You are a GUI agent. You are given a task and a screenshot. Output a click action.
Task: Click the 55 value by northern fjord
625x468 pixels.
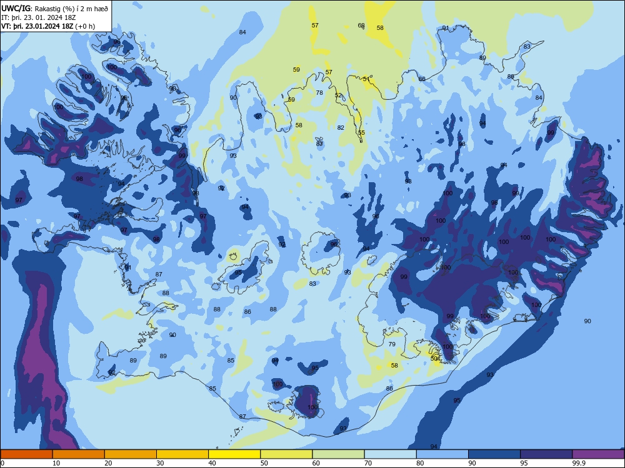[361, 133]
